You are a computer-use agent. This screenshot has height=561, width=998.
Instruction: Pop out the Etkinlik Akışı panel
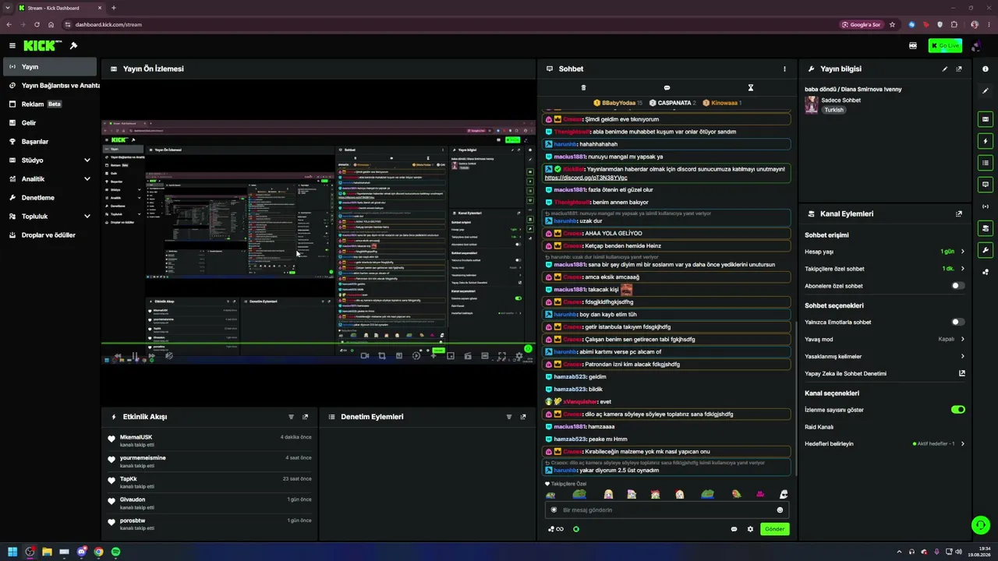tap(305, 417)
